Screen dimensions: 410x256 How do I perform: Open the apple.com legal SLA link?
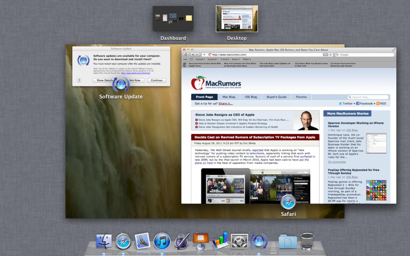coord(136,73)
